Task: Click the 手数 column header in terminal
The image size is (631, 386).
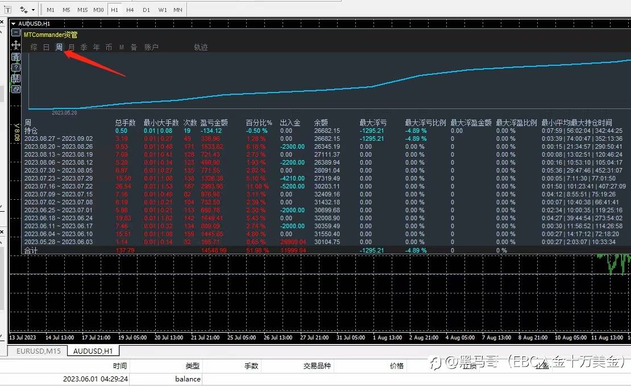Action: 251,366
